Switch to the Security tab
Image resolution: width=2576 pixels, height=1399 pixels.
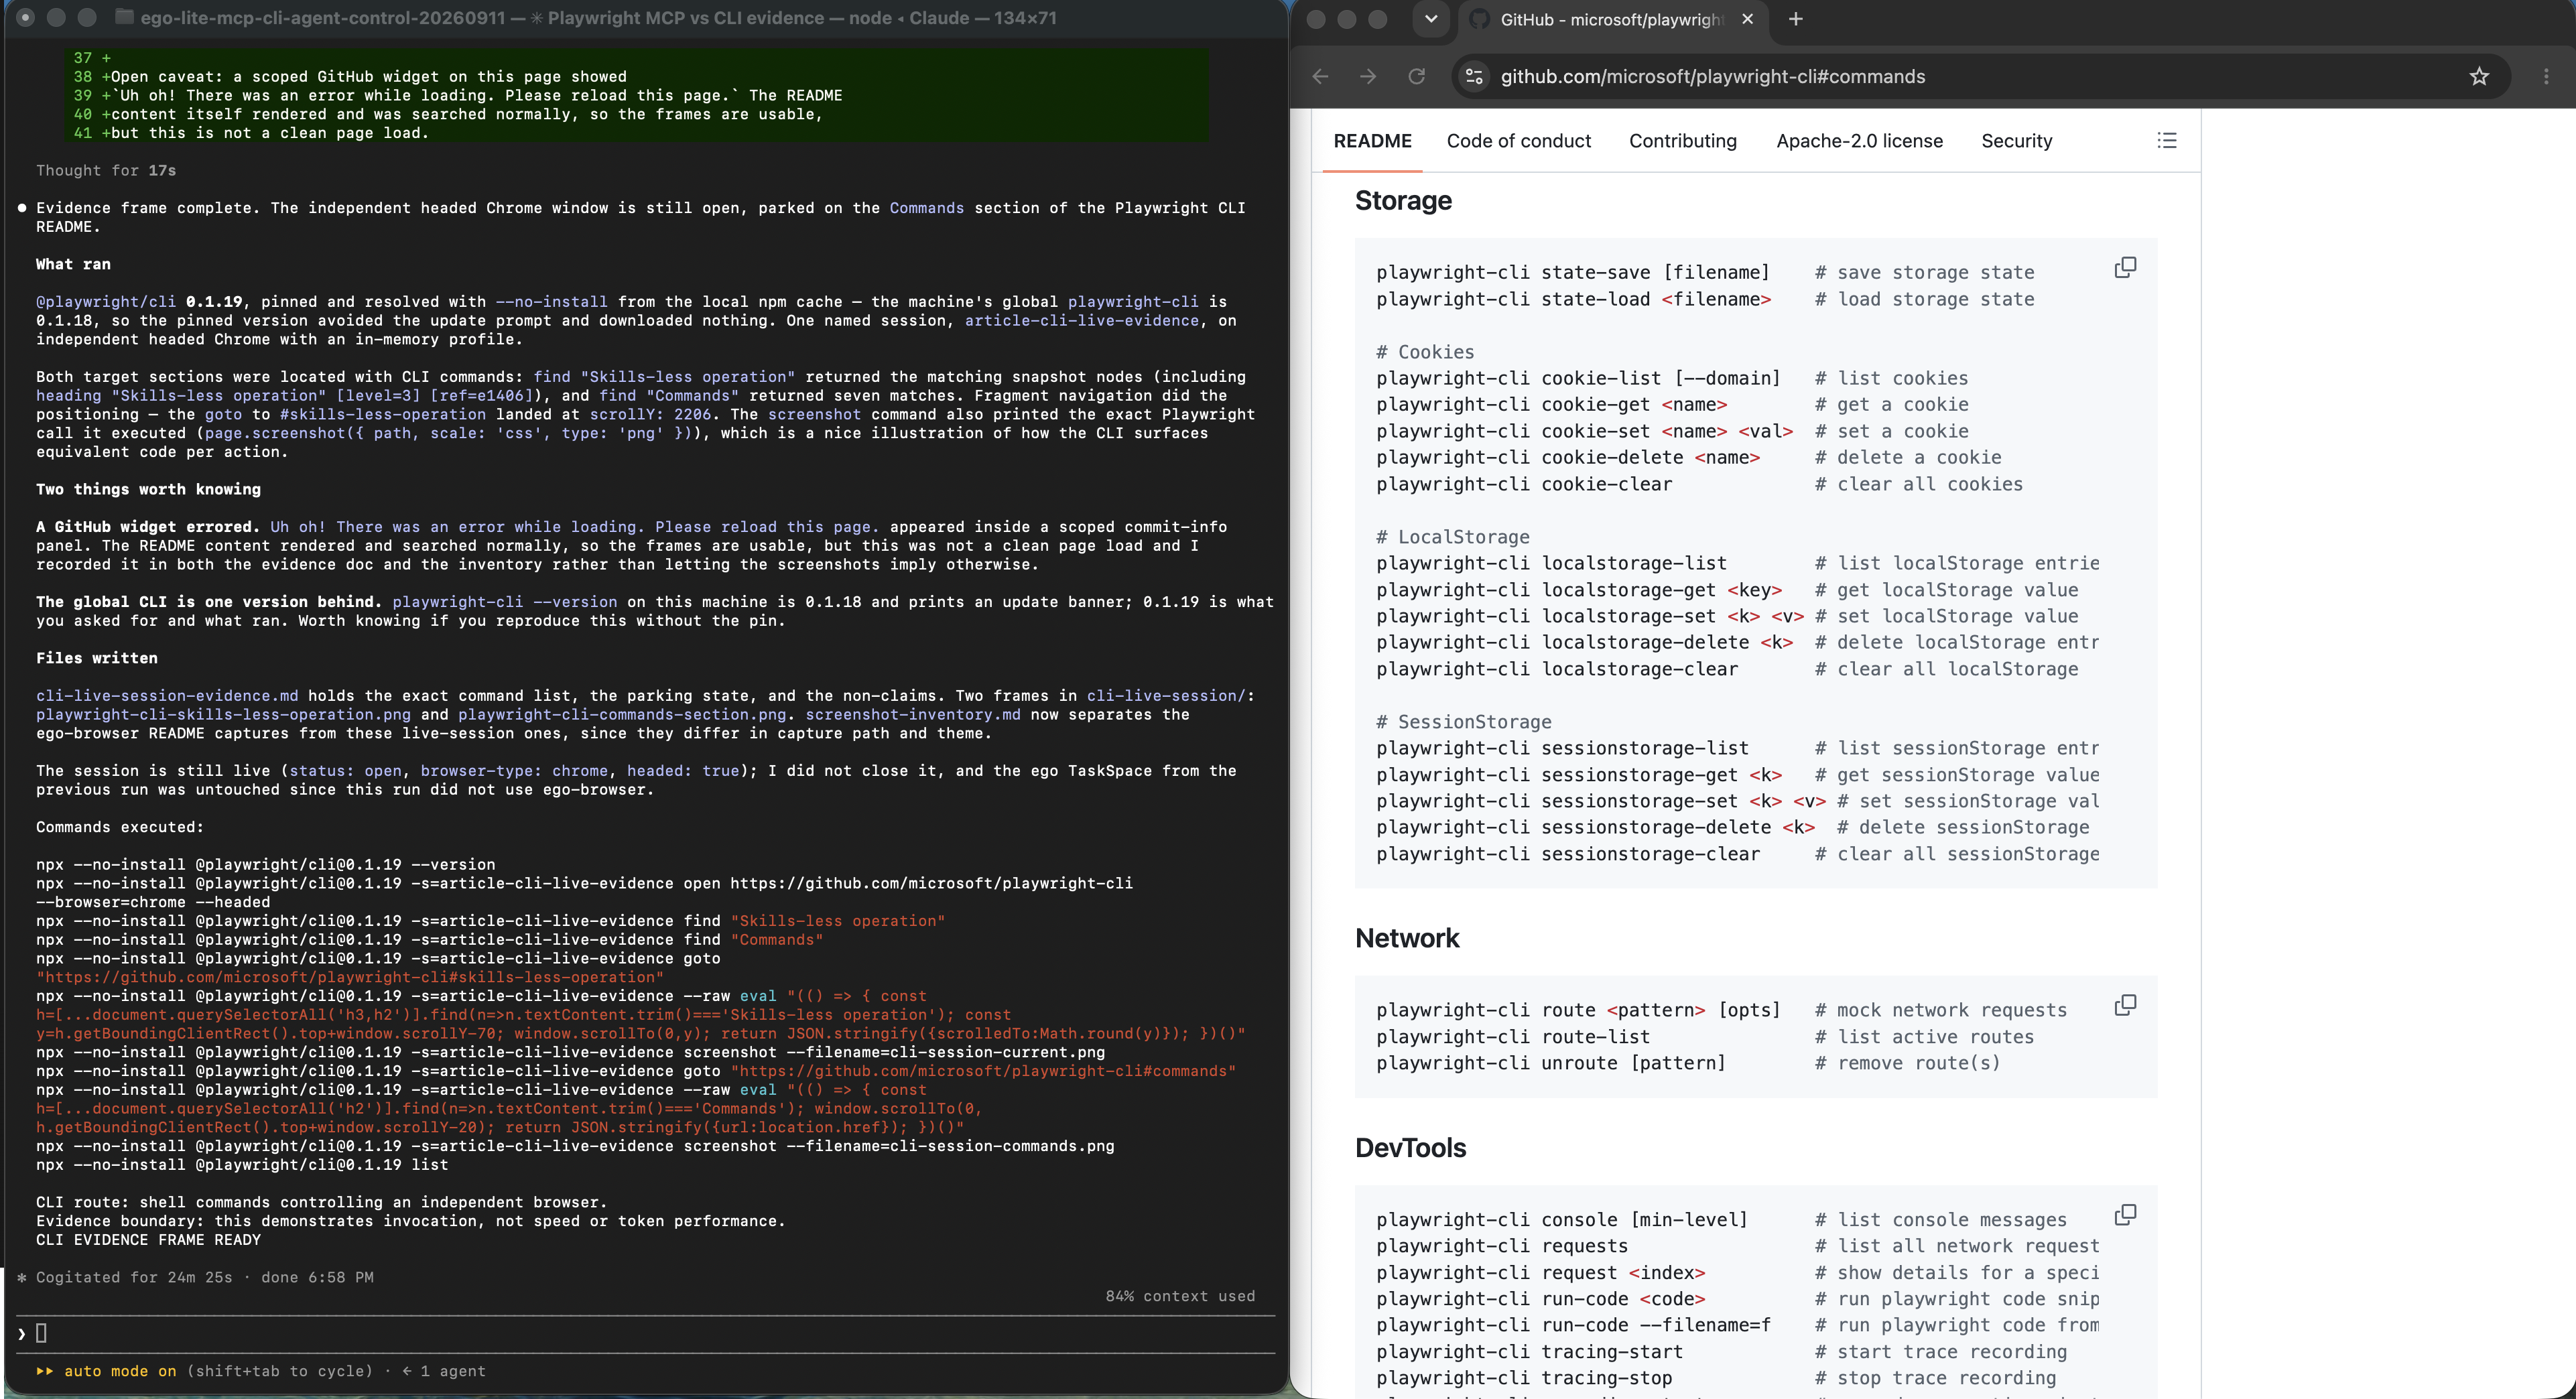2016,141
